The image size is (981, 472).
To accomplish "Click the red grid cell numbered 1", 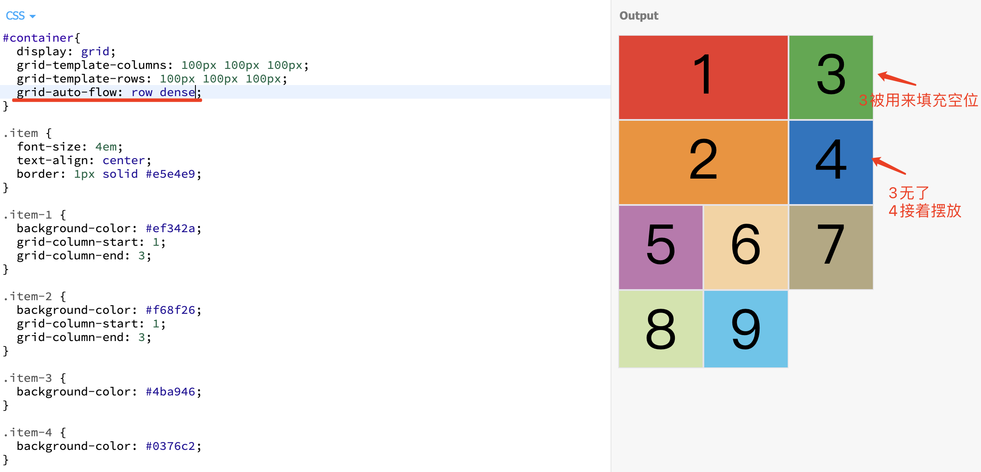I will pyautogui.click(x=703, y=77).
